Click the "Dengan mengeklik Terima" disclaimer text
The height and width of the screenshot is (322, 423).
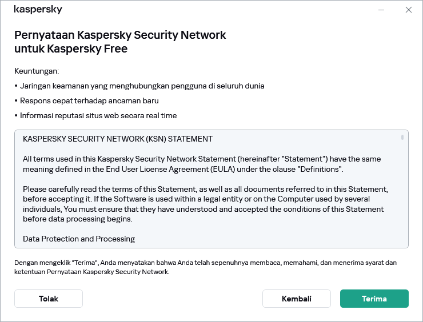(x=205, y=267)
